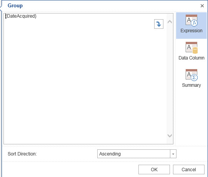
Task: Dismiss the dialog with Cancel button
Action: (189, 169)
